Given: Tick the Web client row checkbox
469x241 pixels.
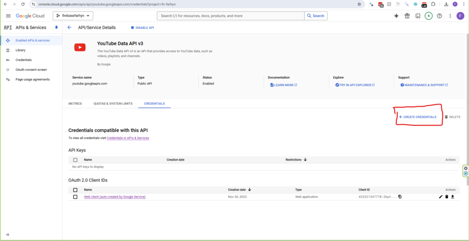Looking at the screenshot, I should click(x=75, y=197).
